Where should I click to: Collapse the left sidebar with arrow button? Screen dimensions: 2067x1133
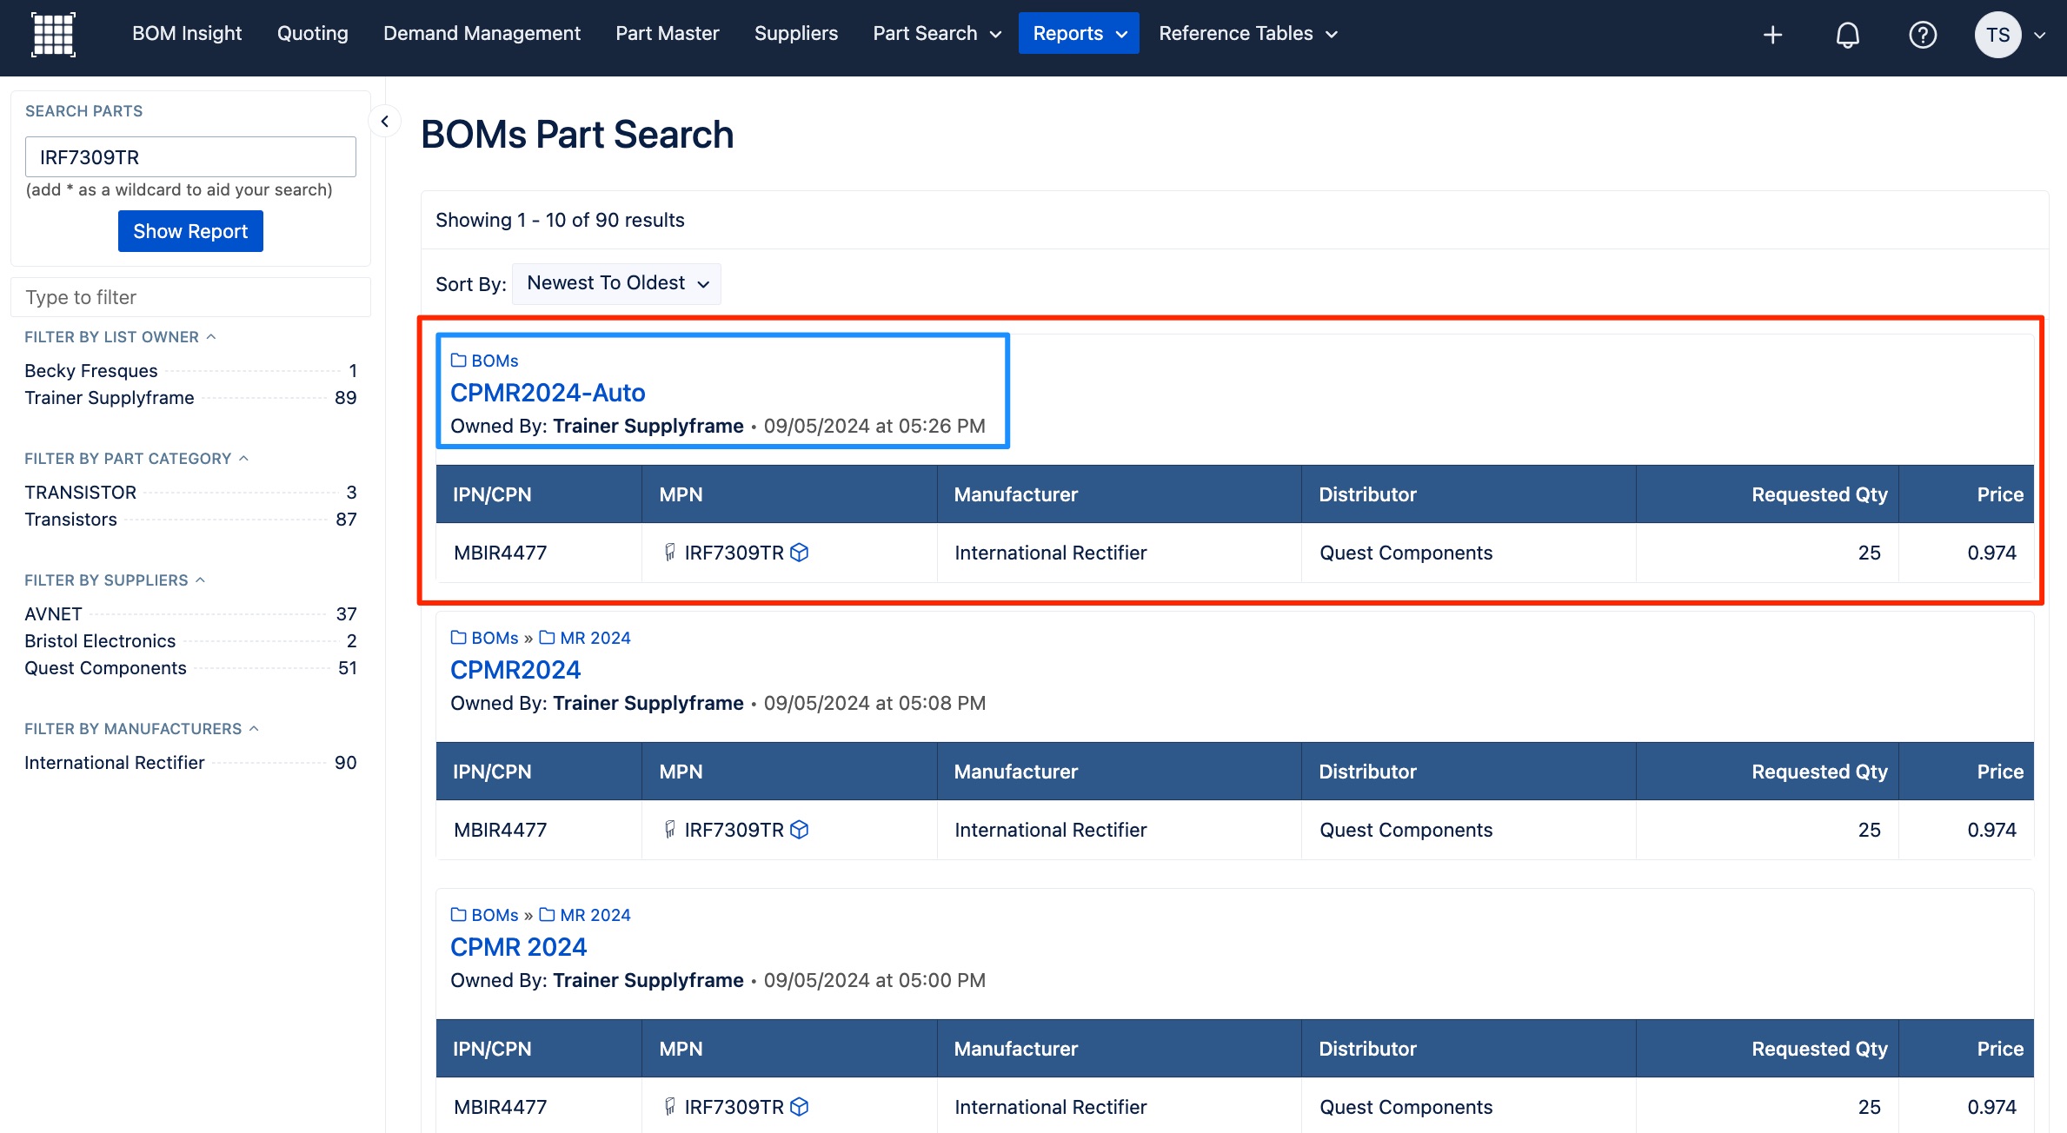pyautogui.click(x=384, y=122)
